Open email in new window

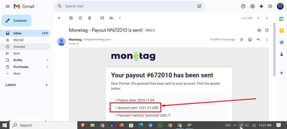point(267,30)
